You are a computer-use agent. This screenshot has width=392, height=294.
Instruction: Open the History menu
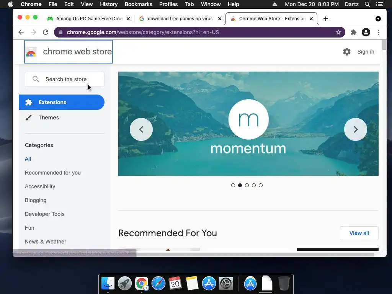[108, 4]
